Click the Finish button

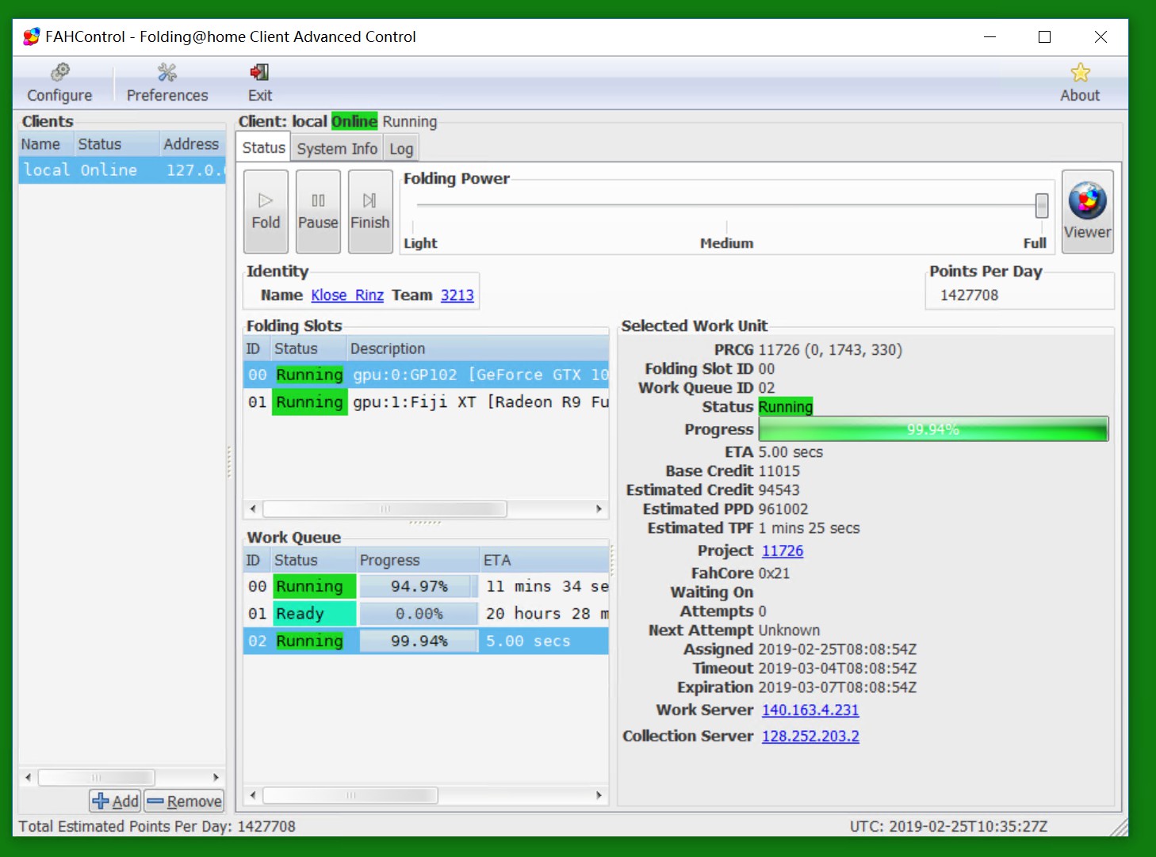[370, 211]
